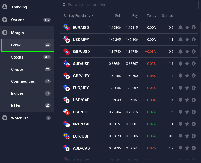The image size is (201, 163).
Task: Click the bell alert icon for GBP/JPY
Action: tap(181, 76)
